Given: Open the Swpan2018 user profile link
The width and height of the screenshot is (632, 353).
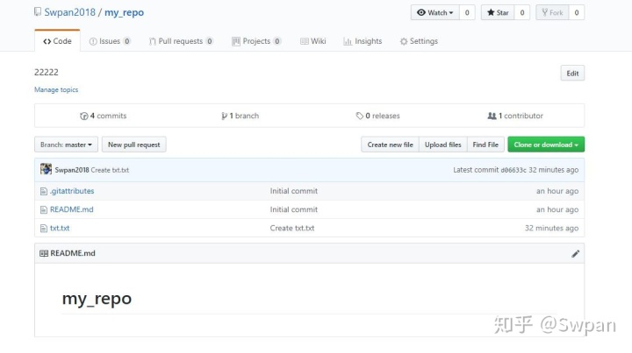Looking at the screenshot, I should pos(69,12).
